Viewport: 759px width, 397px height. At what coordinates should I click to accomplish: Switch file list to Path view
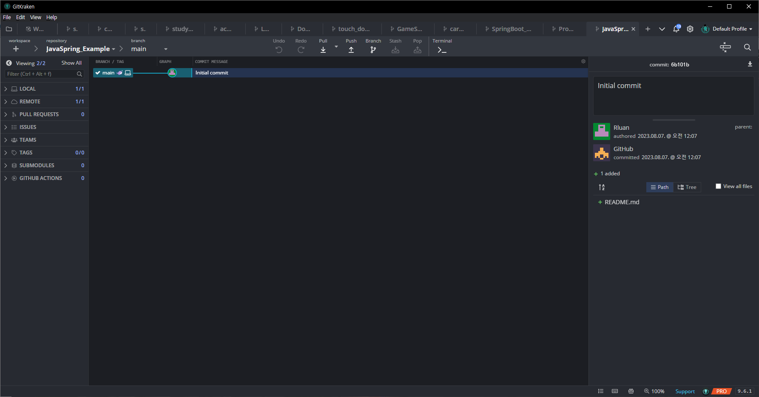pos(660,187)
